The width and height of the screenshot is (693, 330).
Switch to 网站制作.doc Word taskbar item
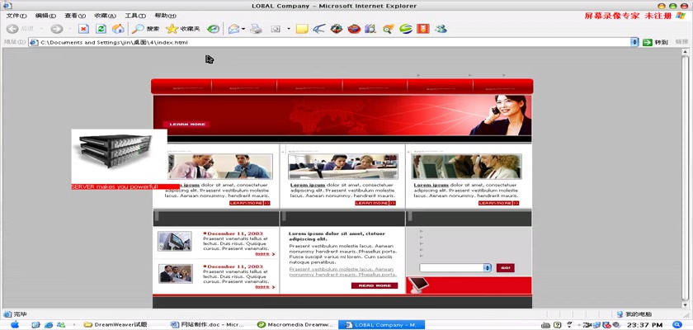(x=207, y=325)
